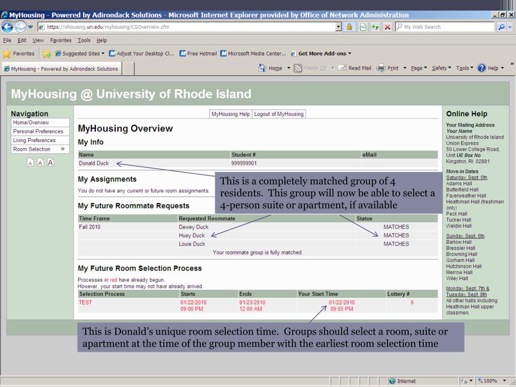This screenshot has width=516, height=387.
Task: Click the TEST selection process entry
Action: pyautogui.click(x=85, y=302)
